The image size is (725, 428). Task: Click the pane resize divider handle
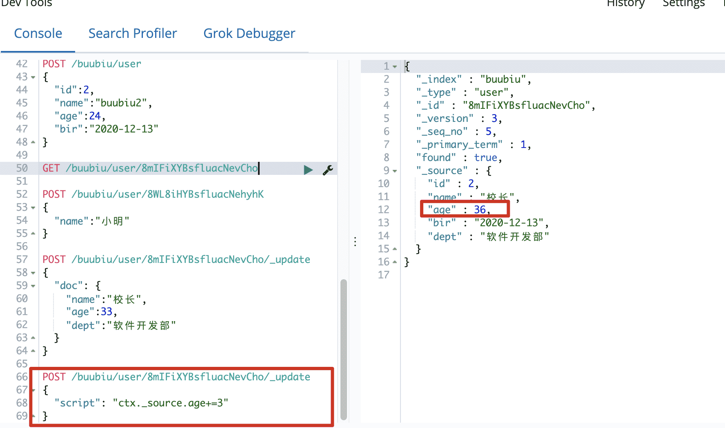click(355, 242)
